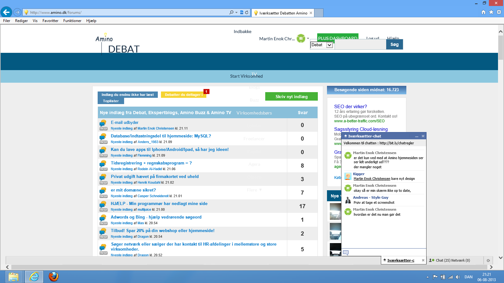Screen dimensions: 504x283
Task: Open the Filer menu
Action: pos(7,21)
